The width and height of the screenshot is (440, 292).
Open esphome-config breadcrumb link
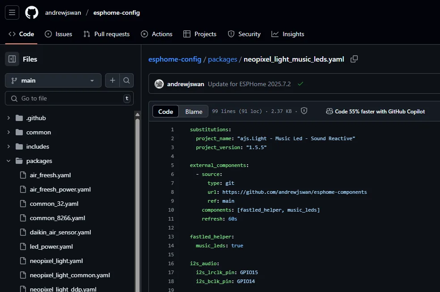pyautogui.click(x=175, y=59)
